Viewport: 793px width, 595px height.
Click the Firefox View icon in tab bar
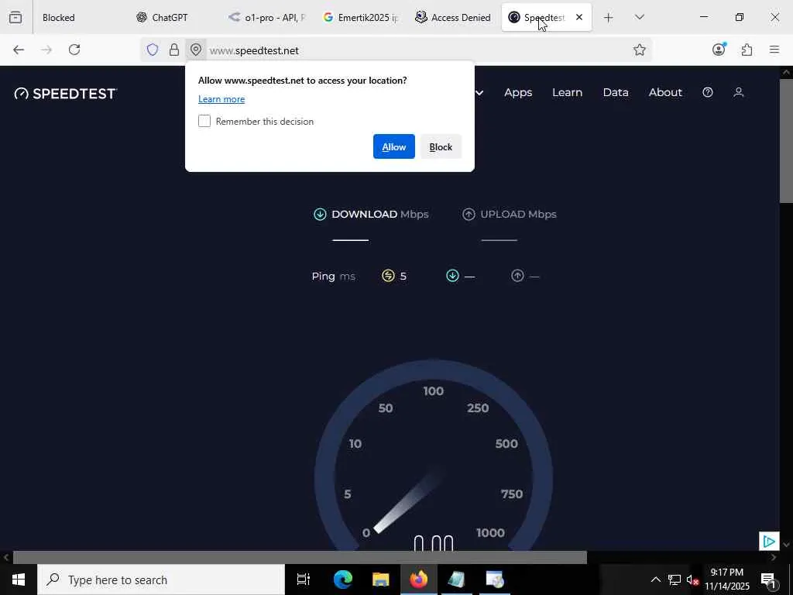pyautogui.click(x=15, y=17)
